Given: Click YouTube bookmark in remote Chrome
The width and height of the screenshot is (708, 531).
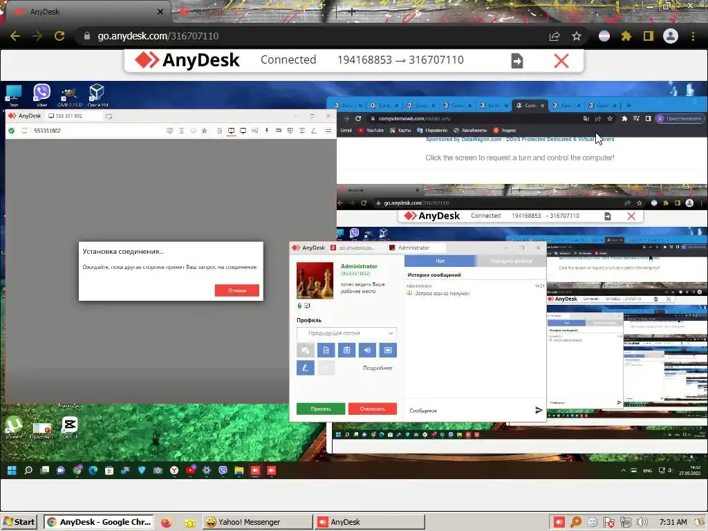Looking at the screenshot, I should pyautogui.click(x=371, y=130).
